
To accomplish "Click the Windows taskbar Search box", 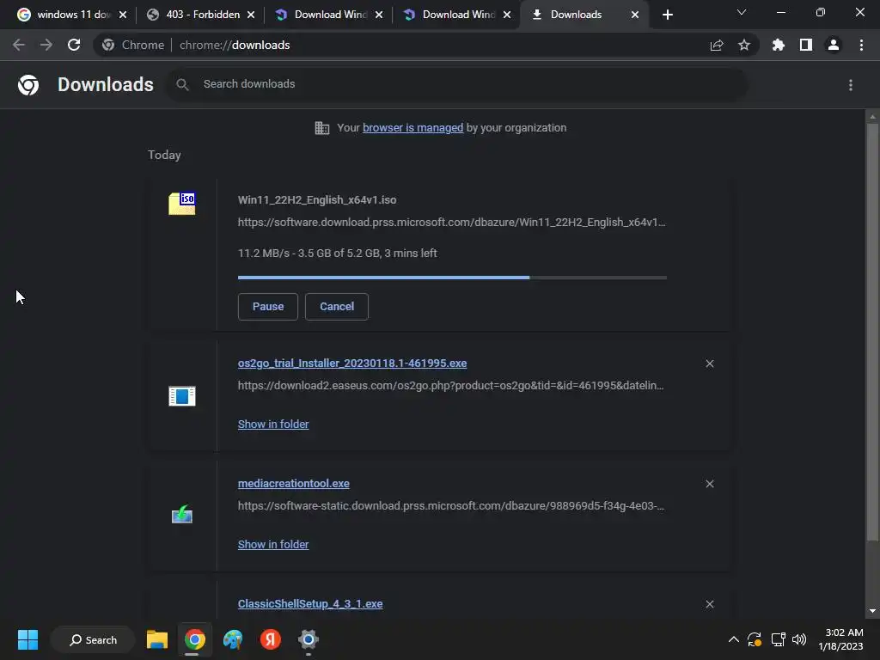I will coord(93,639).
